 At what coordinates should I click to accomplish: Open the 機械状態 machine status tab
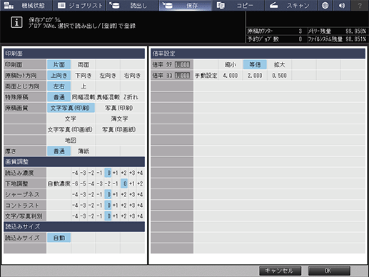(x=26, y=6)
